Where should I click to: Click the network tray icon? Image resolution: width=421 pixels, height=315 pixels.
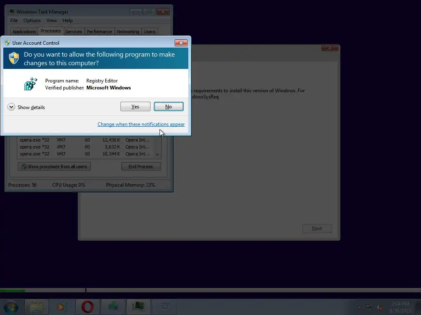[370, 307]
